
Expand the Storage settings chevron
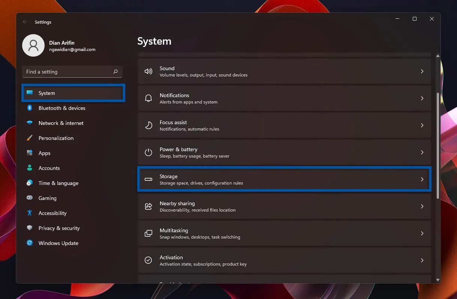click(x=422, y=179)
